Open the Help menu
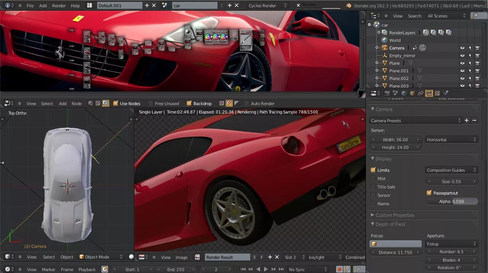The height and width of the screenshot is (273, 488). click(76, 6)
